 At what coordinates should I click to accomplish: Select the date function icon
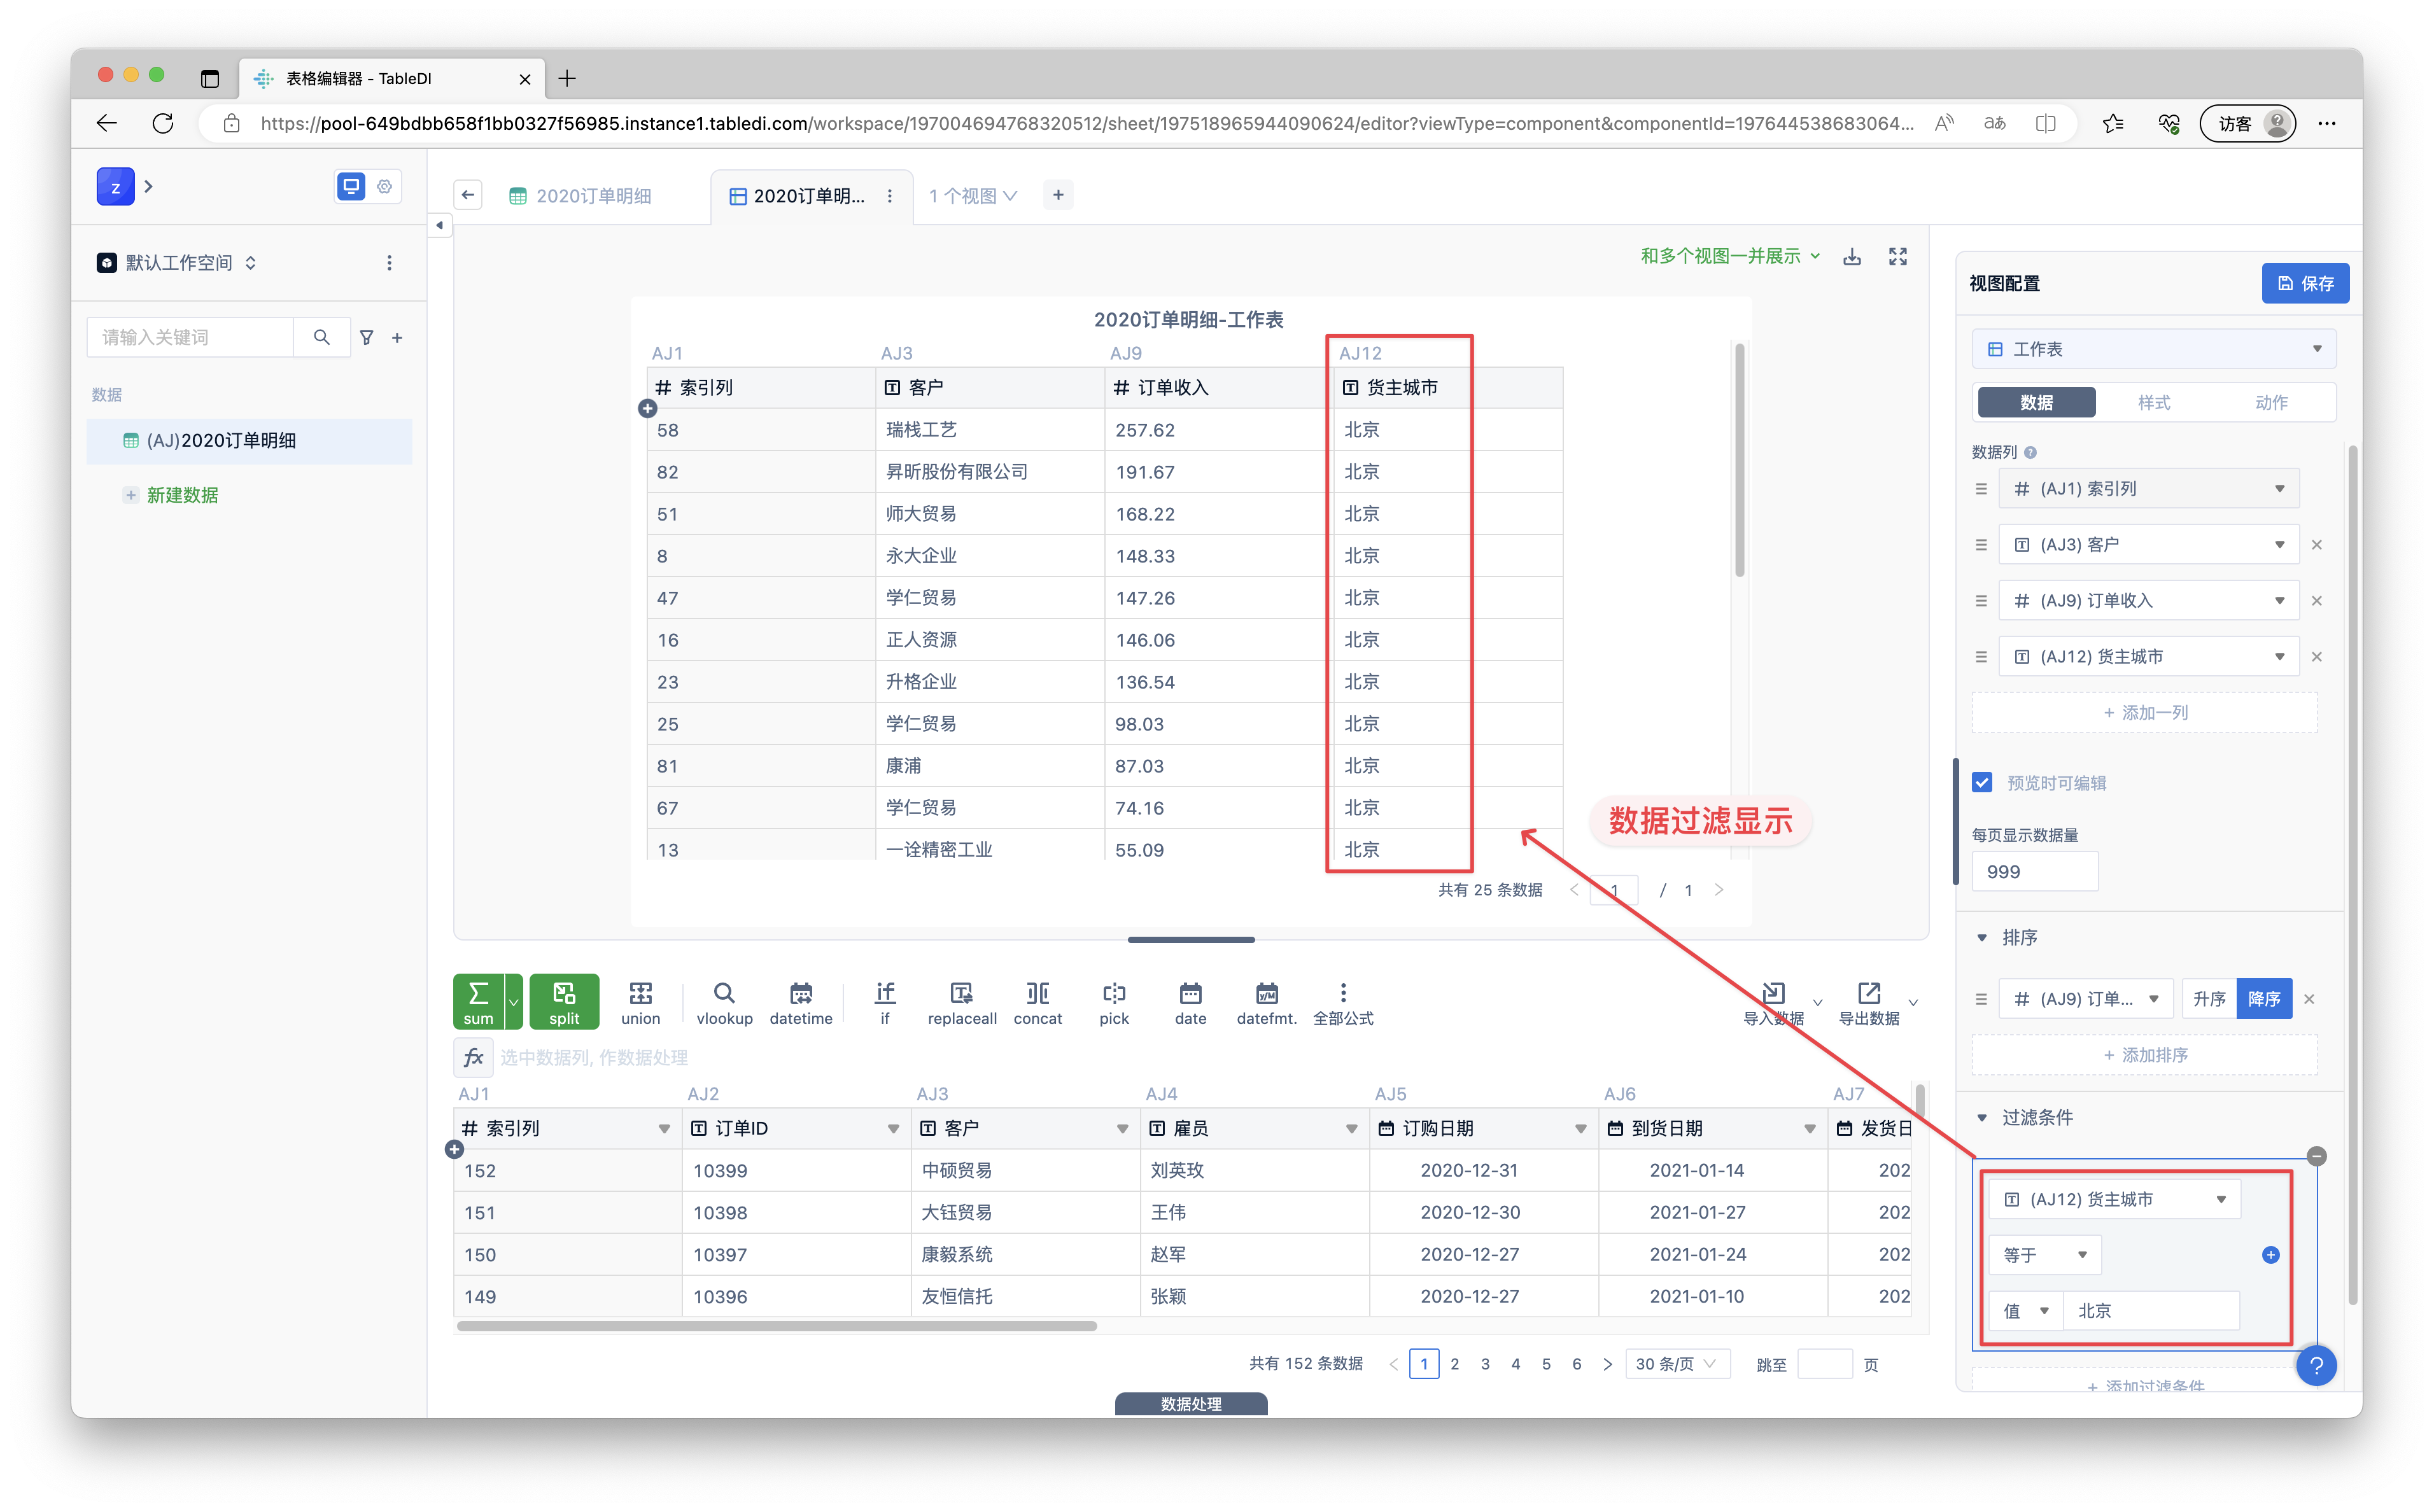coord(1190,1002)
